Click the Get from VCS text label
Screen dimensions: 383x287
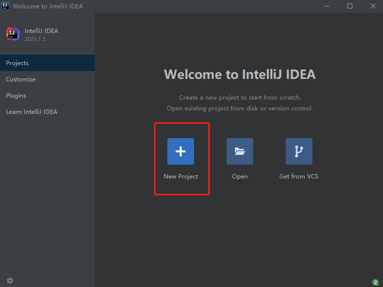pyautogui.click(x=299, y=177)
